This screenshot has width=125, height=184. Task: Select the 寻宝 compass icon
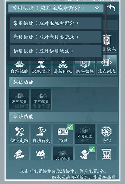click(x=107, y=134)
